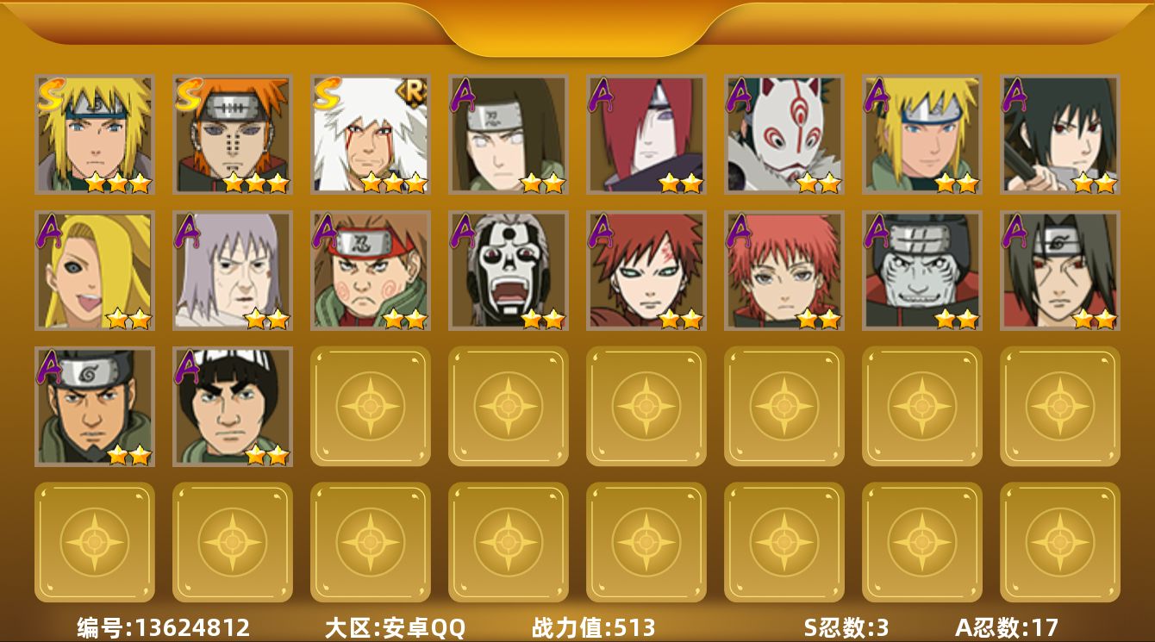Select the red-haired ninja with forehead tattoo

(646, 271)
